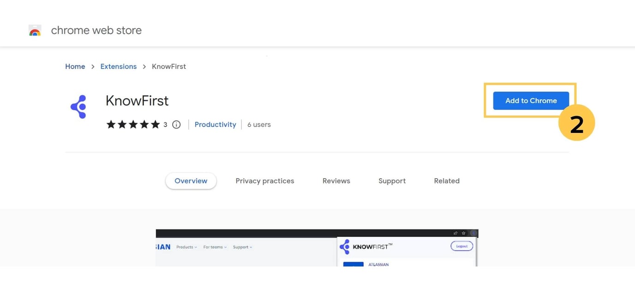Go to the Extensions breadcrumb link

pyautogui.click(x=118, y=66)
